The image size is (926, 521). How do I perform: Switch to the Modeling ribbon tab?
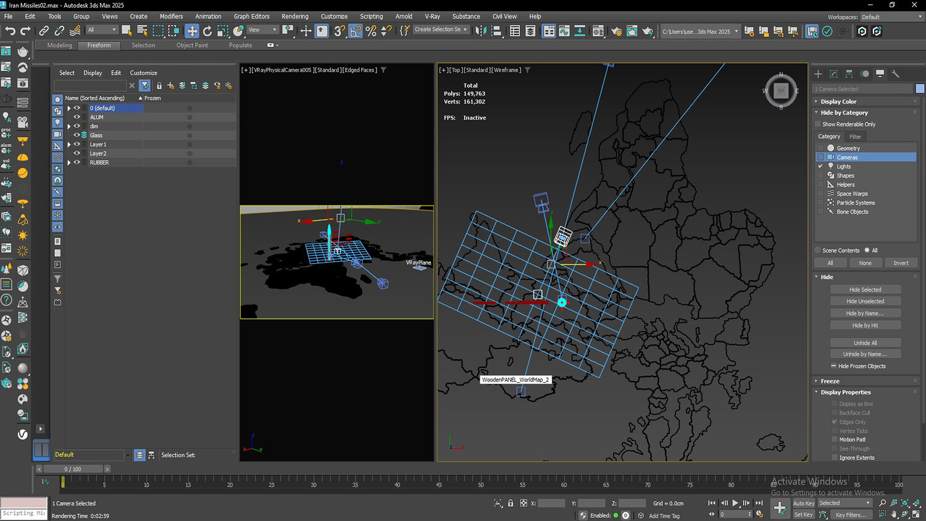(x=59, y=45)
